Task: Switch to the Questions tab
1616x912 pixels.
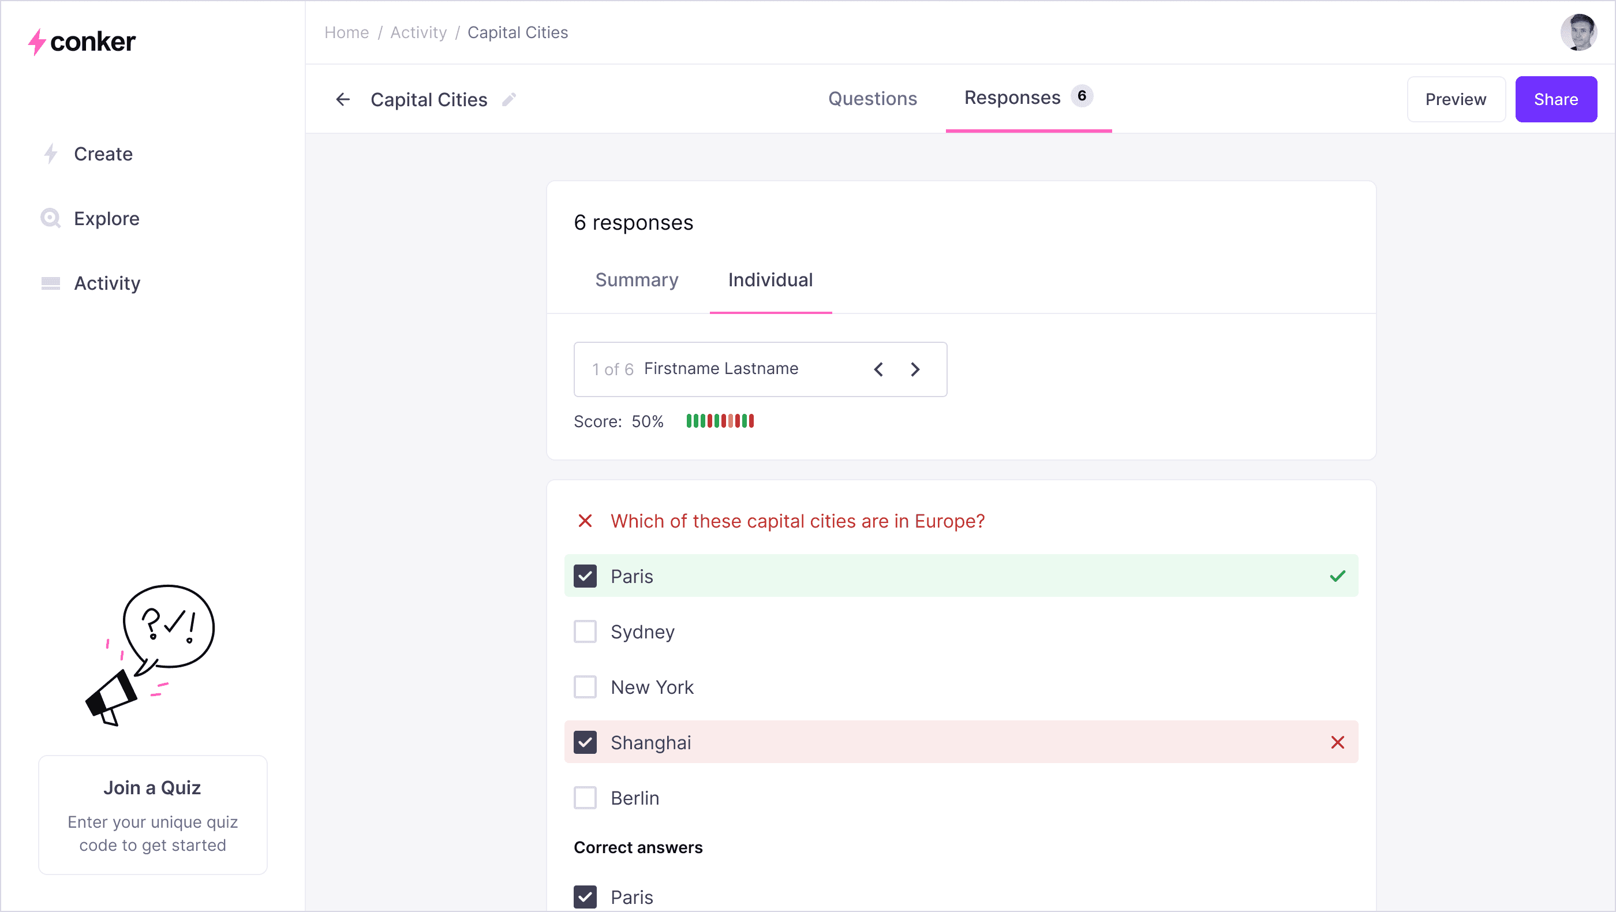Action: [872, 99]
